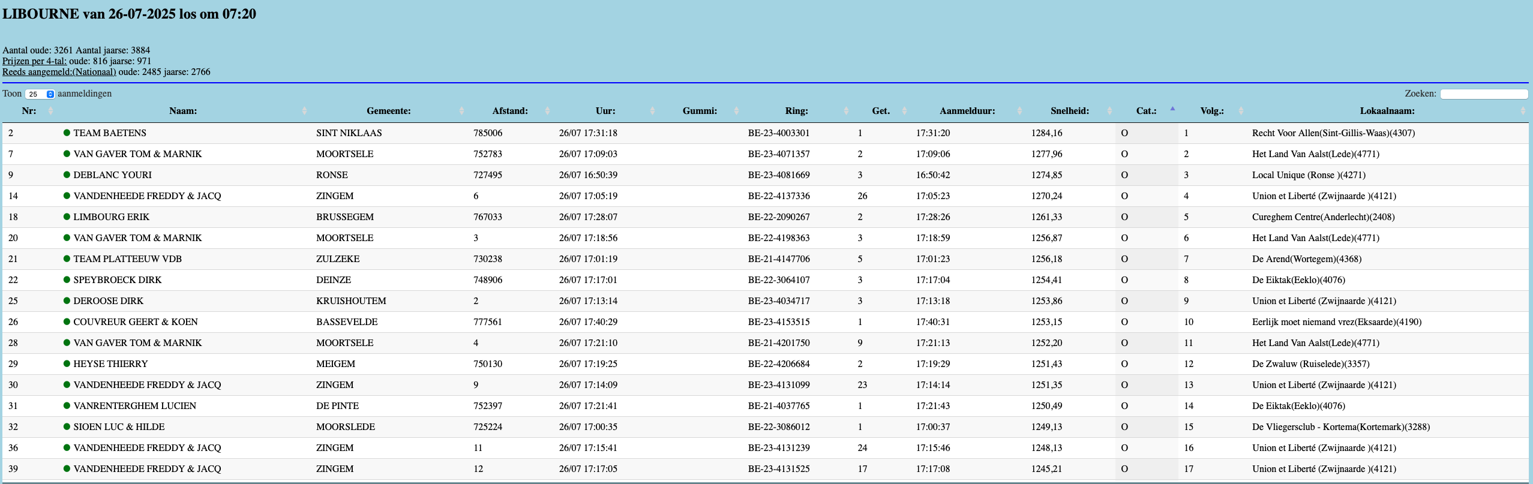This screenshot has height=484, width=1533.
Task: Sort table by Aanmelduur: column header
Action: click(967, 111)
